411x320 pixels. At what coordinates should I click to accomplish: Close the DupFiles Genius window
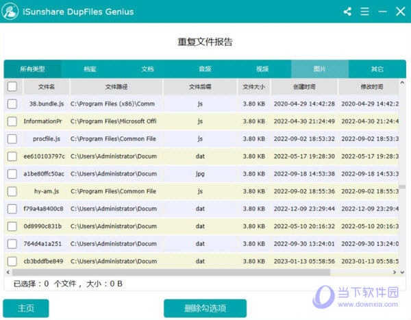click(400, 12)
